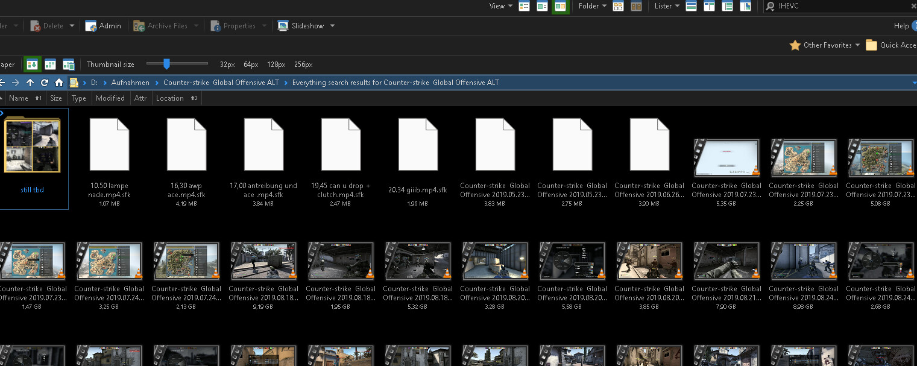Go forward with the right arrow button

[x=16, y=83]
